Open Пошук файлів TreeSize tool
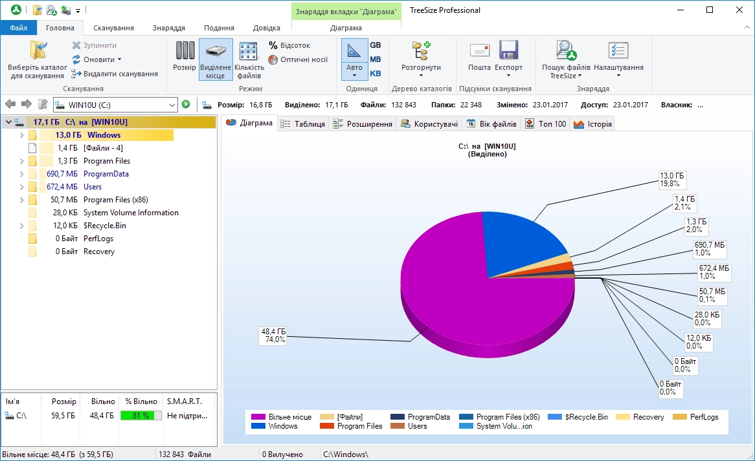755x461 pixels. click(566, 59)
